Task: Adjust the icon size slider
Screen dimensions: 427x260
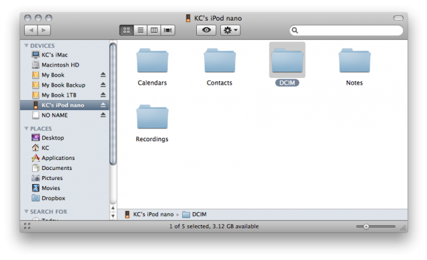Action: click(366, 226)
